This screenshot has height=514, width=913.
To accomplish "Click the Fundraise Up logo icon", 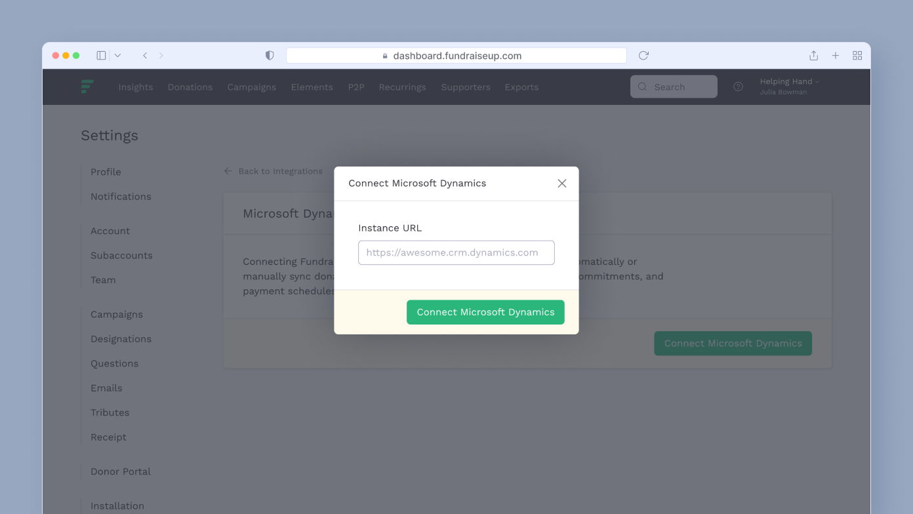I will click(x=87, y=87).
